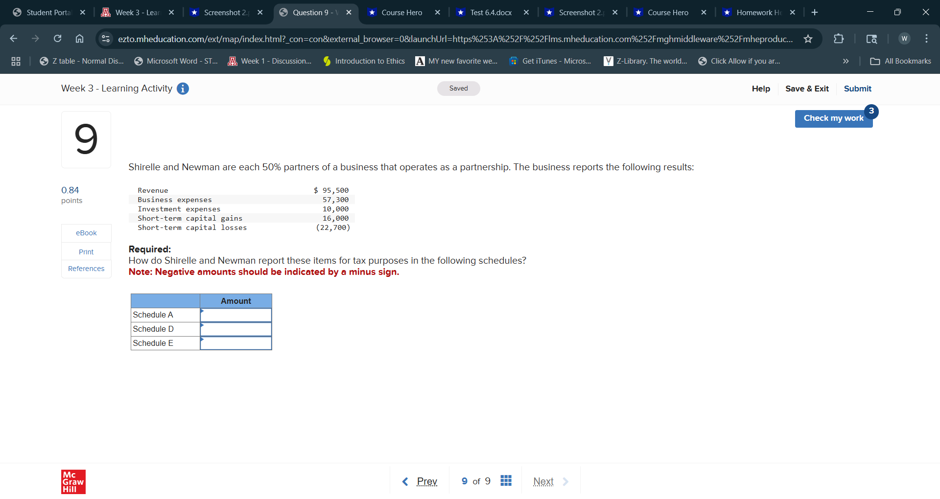Click the browser back navigation arrow
This screenshot has height=499, width=940.
coord(13,39)
